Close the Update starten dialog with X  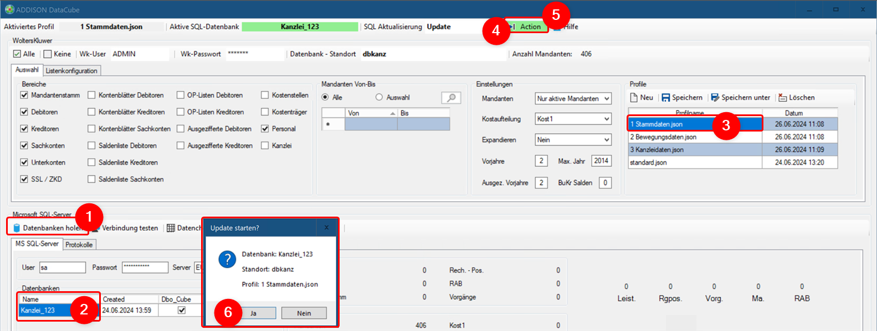coord(326,228)
